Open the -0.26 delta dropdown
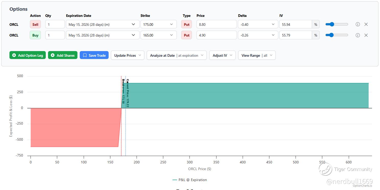 [x=258, y=35]
